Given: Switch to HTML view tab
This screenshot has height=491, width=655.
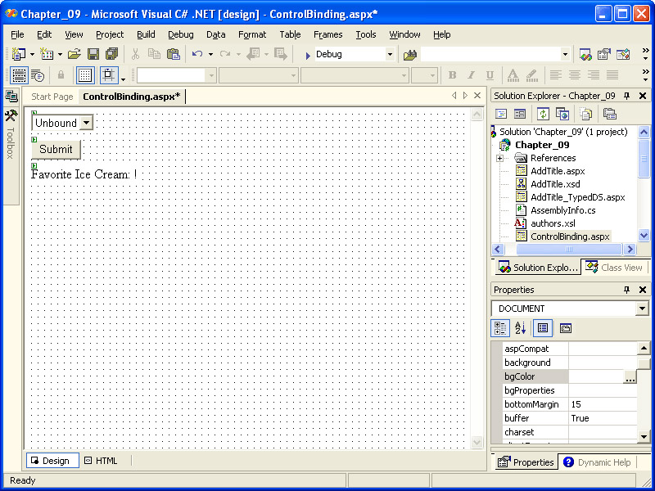Looking at the screenshot, I should [x=101, y=461].
